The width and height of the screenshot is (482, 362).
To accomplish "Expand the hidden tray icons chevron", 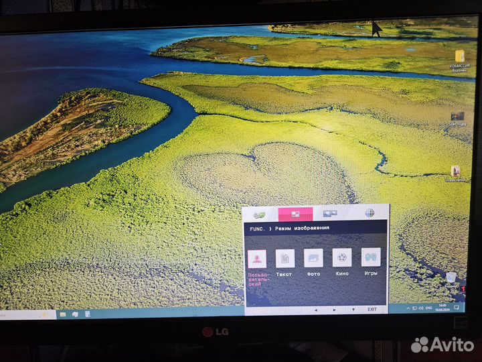I will tap(410, 307).
